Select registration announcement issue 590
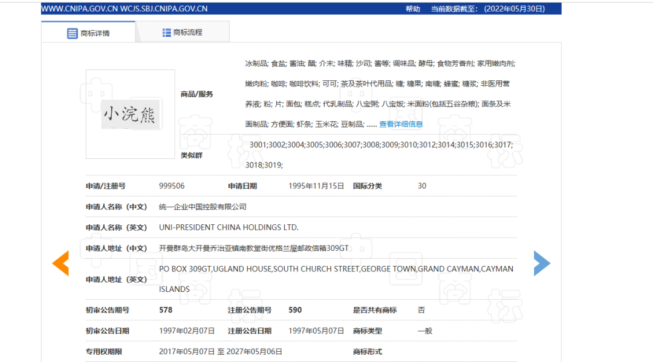This screenshot has height=362, width=653. tap(295, 310)
